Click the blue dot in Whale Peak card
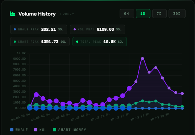Image resolution: width=195 pixels, height=135 pixels. [15, 29]
